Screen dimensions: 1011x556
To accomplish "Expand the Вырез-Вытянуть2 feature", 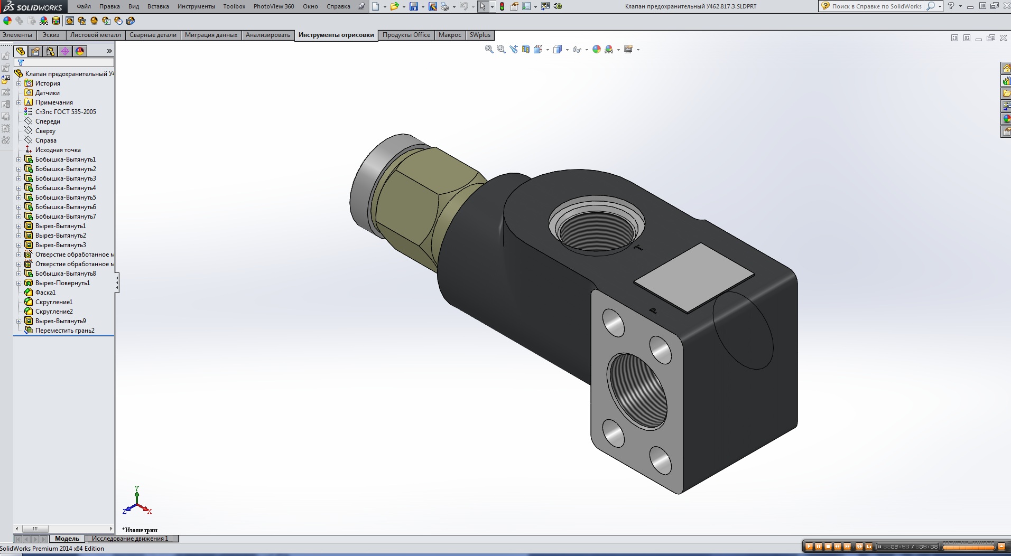I will tap(19, 235).
